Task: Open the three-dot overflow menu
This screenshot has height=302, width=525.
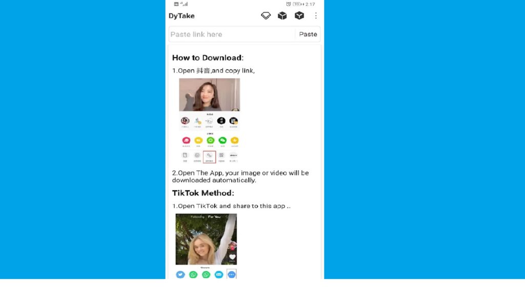Action: pos(315,16)
